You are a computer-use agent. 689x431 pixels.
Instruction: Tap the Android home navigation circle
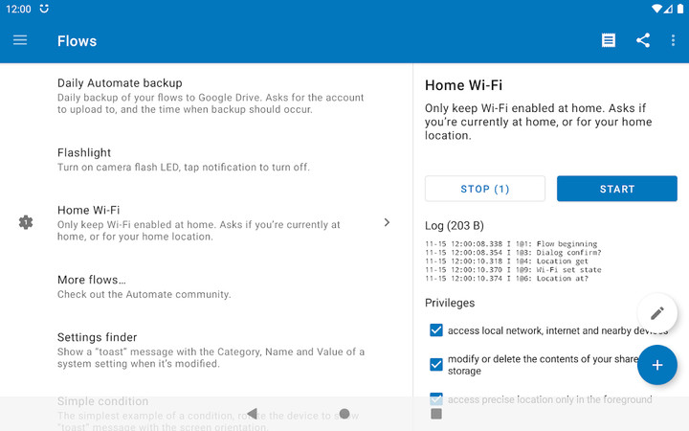(344, 414)
